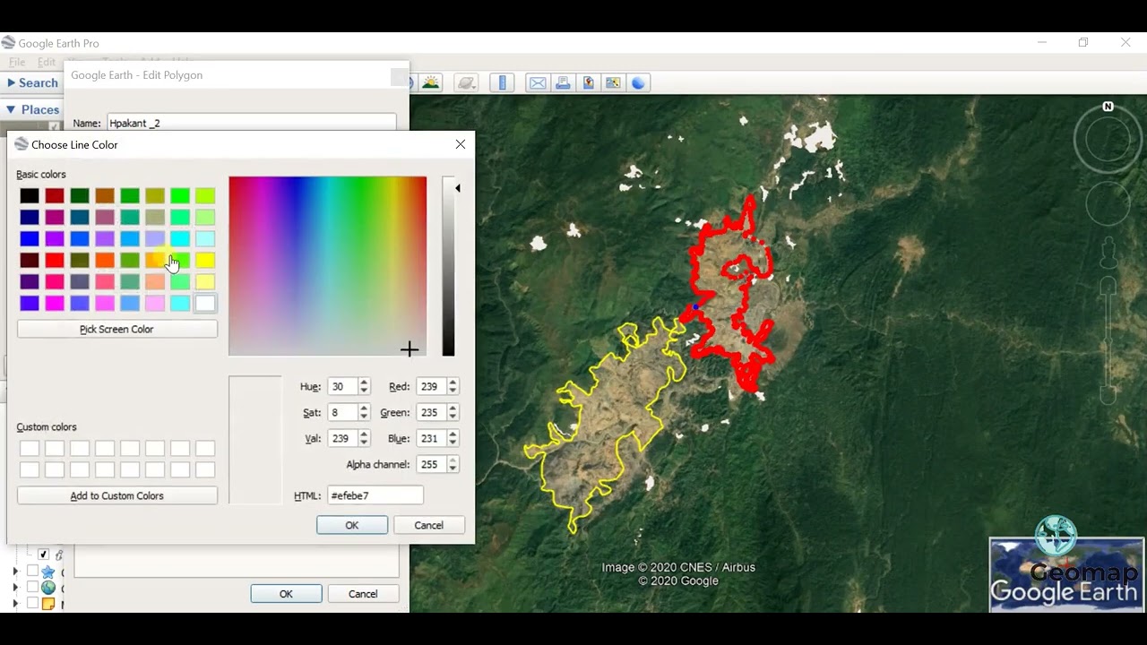This screenshot has width=1147, height=645.
Task: Click the Move joystick navigation control
Action: (x=1108, y=205)
